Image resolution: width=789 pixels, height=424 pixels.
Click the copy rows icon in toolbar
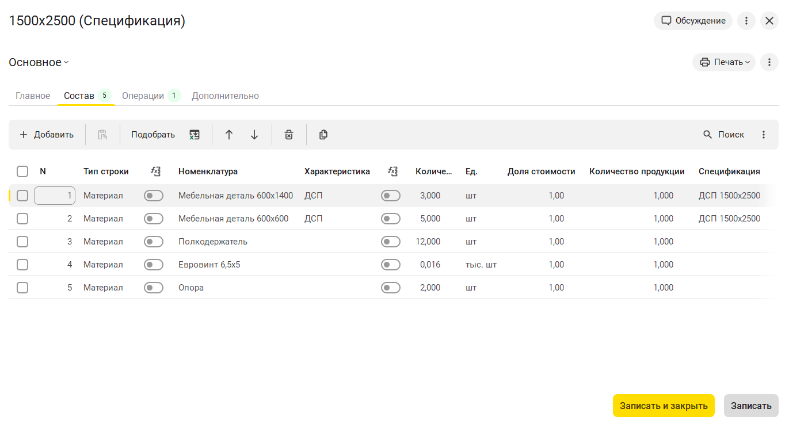[x=323, y=135]
